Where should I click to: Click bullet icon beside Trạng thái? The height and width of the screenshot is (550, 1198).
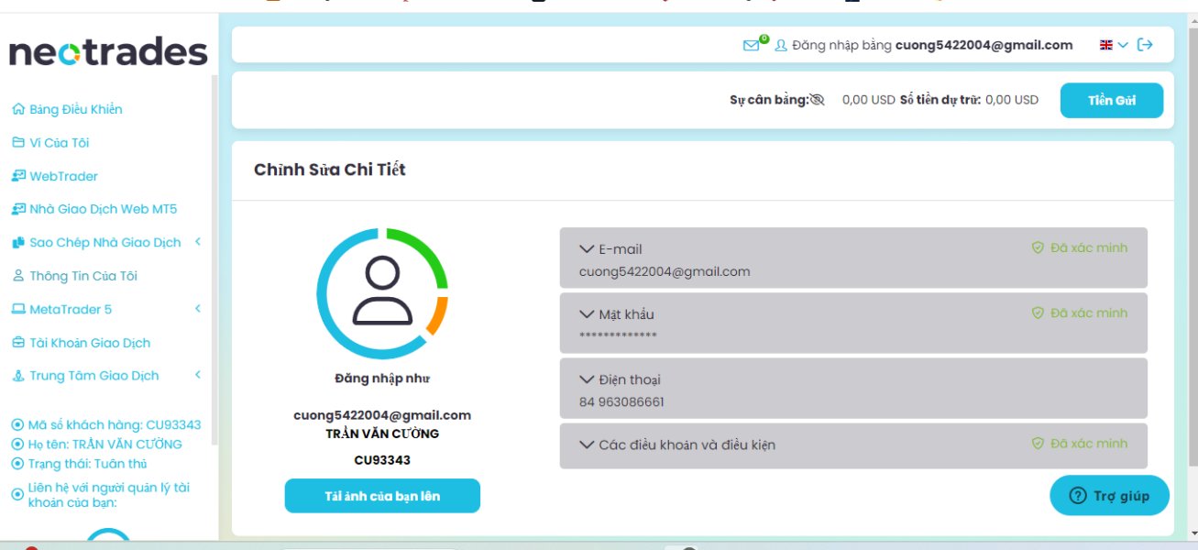16,464
